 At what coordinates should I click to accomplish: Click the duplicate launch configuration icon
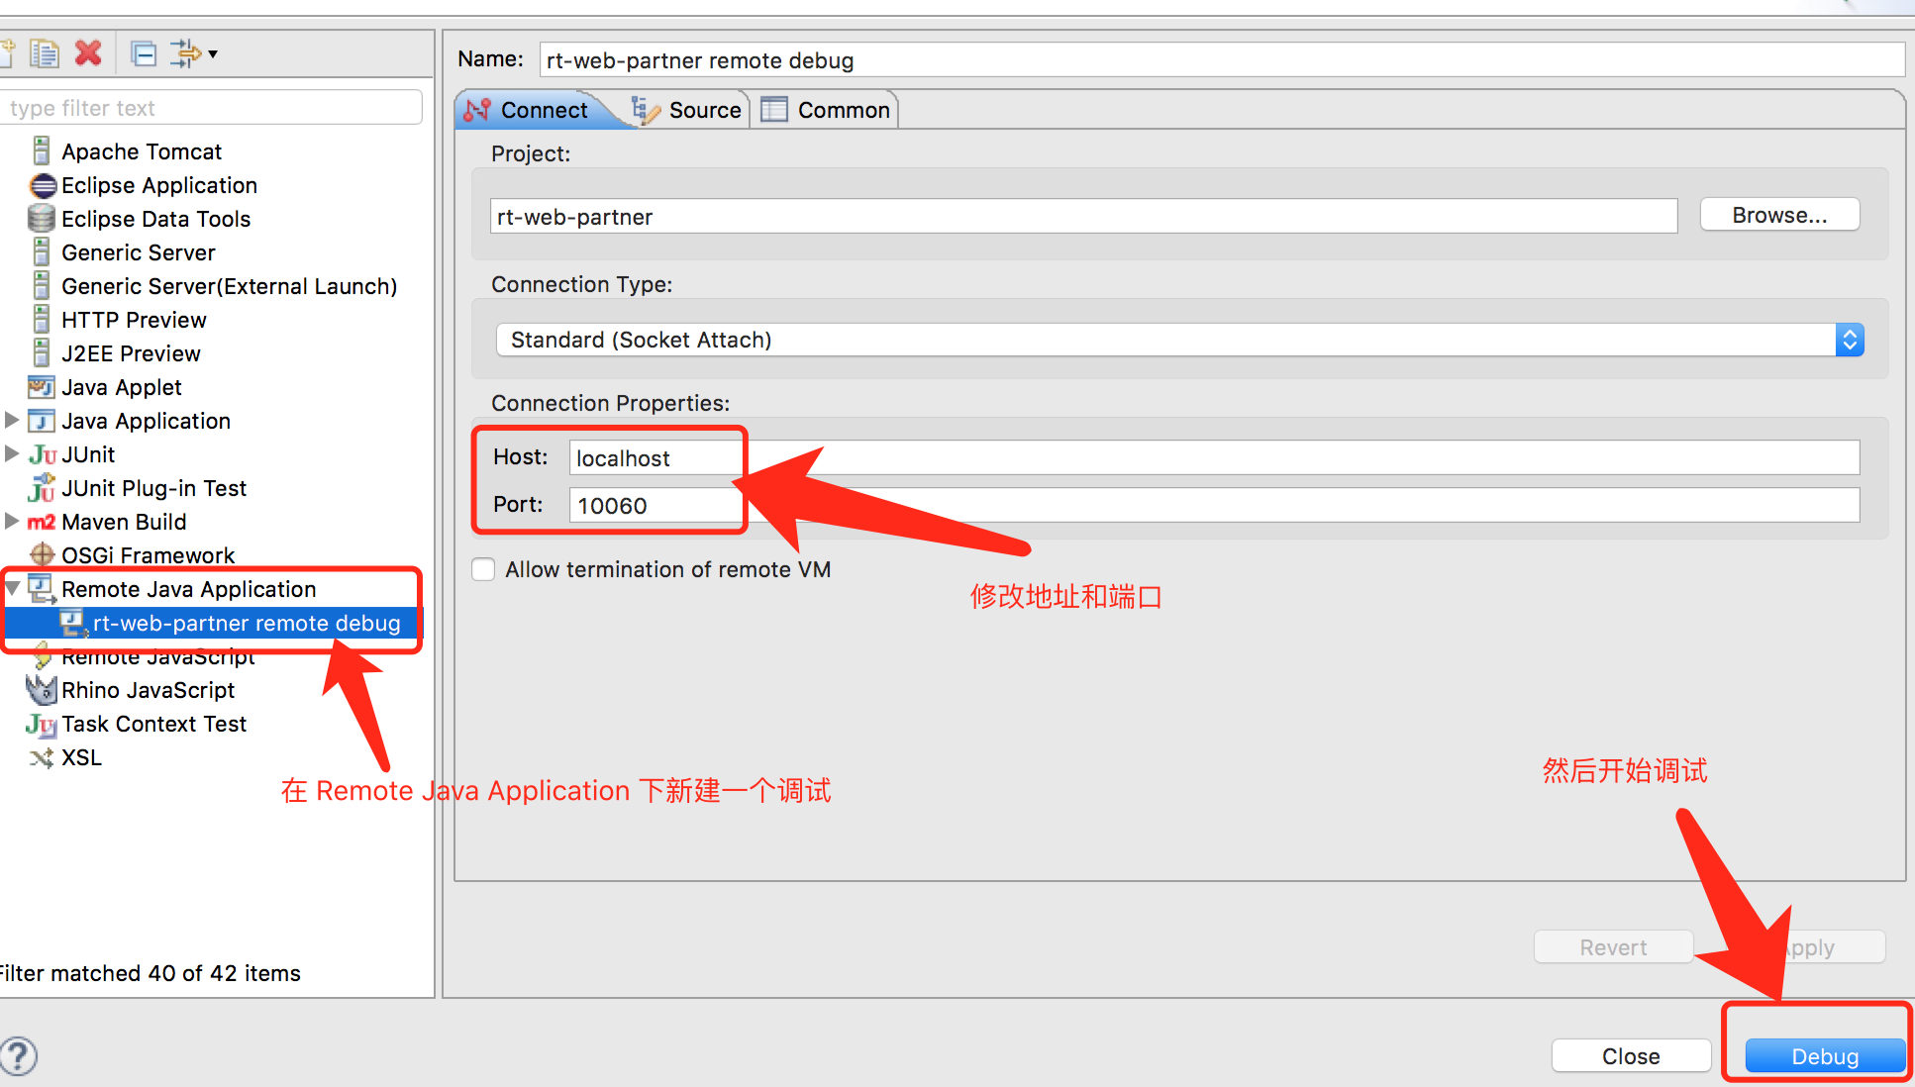click(x=44, y=53)
